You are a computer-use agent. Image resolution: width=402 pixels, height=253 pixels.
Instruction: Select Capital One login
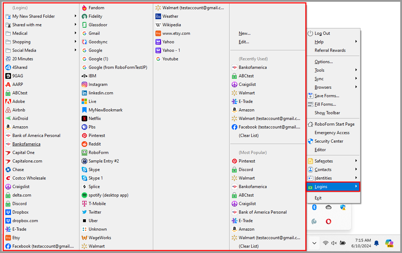click(41, 153)
